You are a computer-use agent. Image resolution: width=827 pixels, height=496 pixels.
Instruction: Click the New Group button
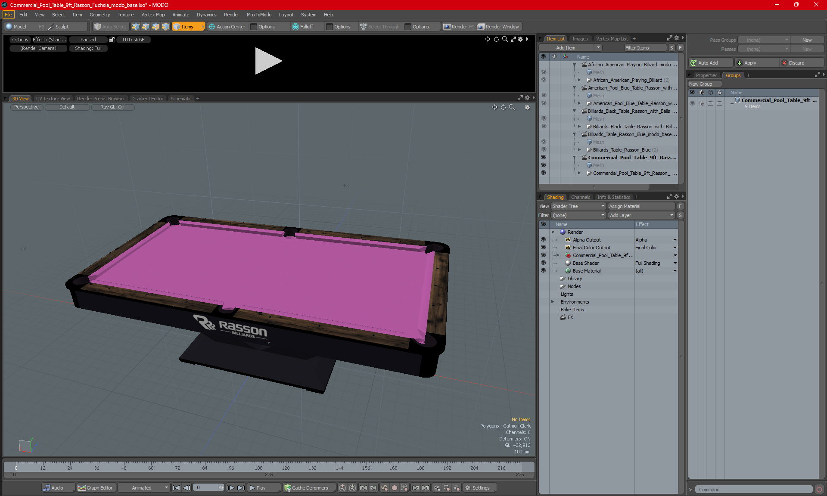click(x=705, y=84)
